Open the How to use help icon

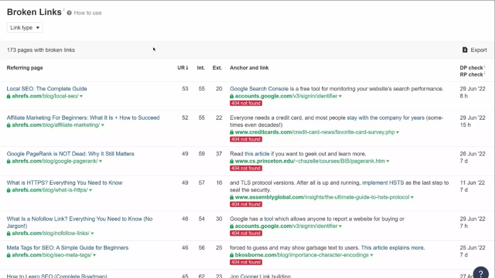(69, 13)
